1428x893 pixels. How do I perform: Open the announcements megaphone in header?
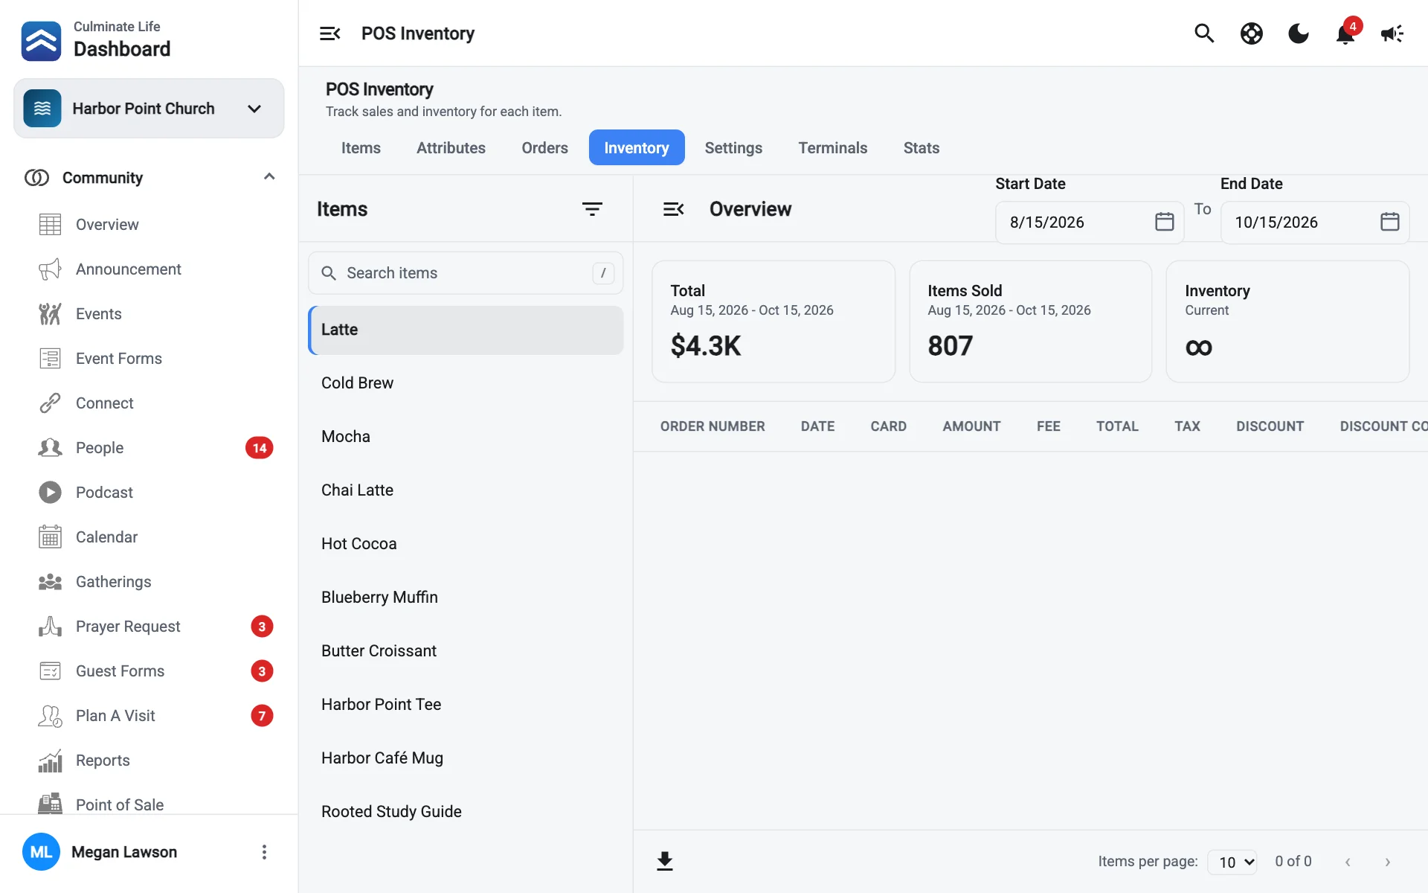[1392, 33]
